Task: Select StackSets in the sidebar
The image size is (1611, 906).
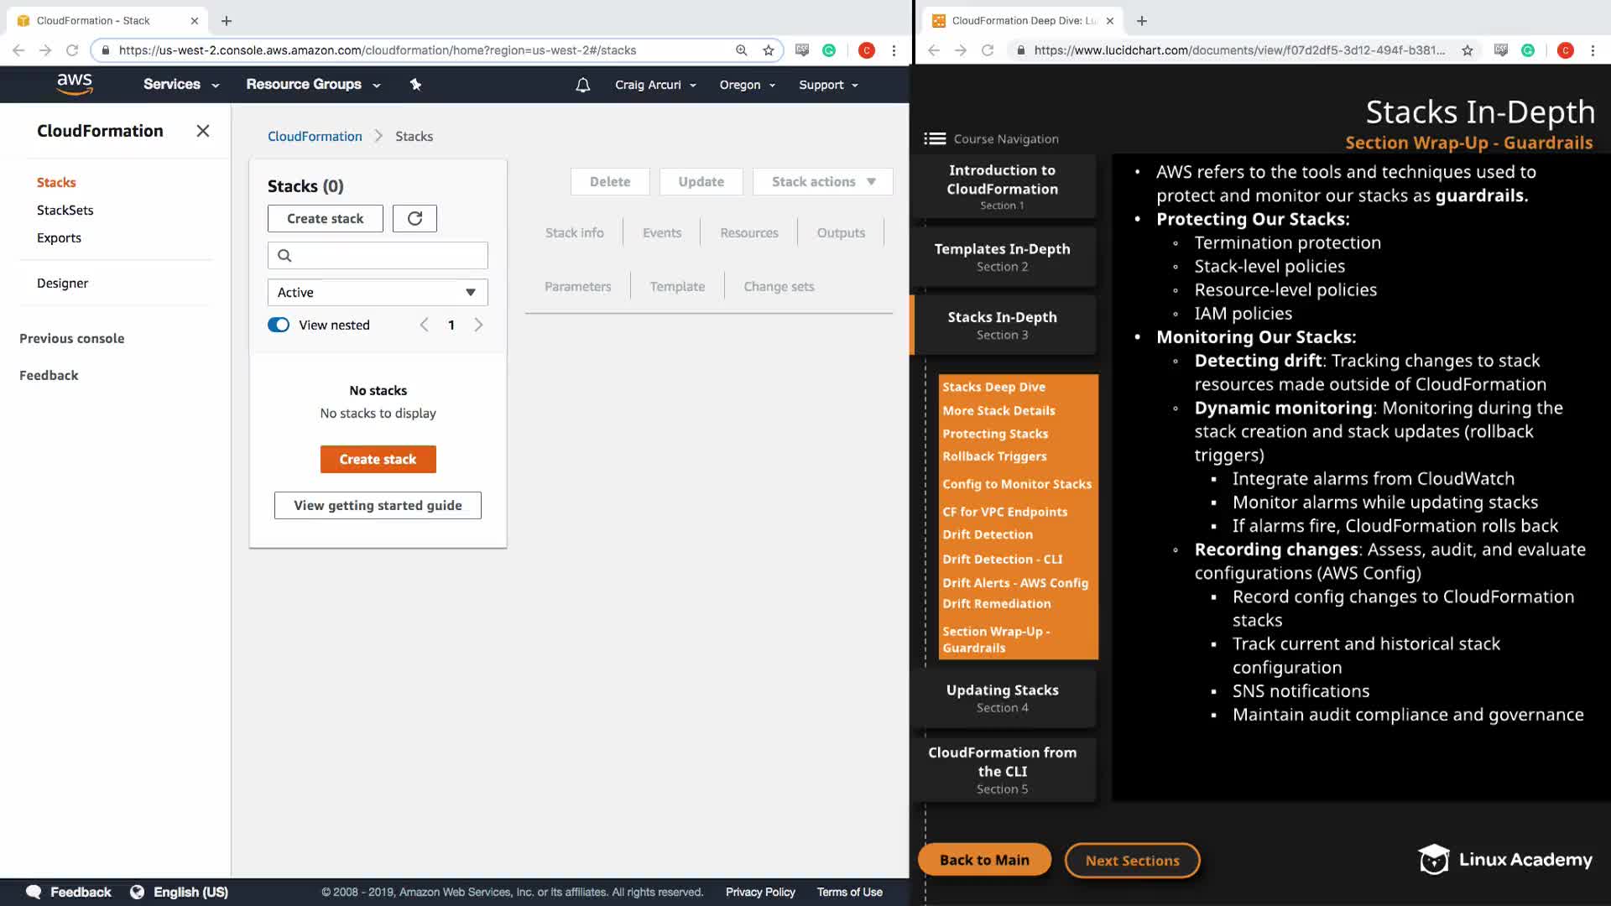Action: tap(65, 210)
